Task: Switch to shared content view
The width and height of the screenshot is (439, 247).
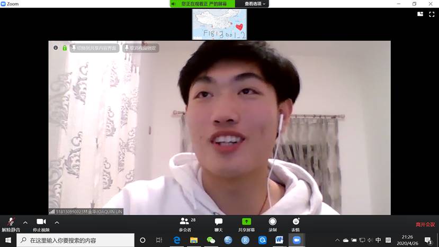Action: pos(94,48)
